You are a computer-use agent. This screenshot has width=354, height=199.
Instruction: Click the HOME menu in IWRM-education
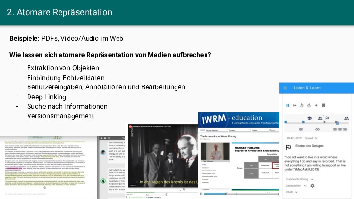tap(202, 130)
